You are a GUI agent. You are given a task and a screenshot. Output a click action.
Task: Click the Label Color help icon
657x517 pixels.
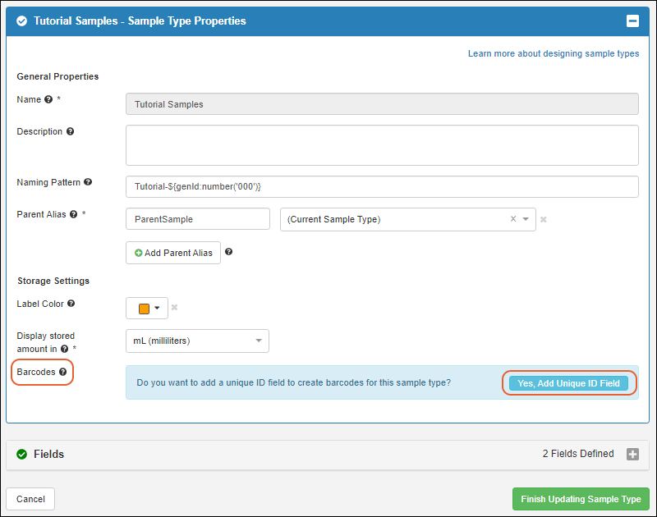click(71, 304)
